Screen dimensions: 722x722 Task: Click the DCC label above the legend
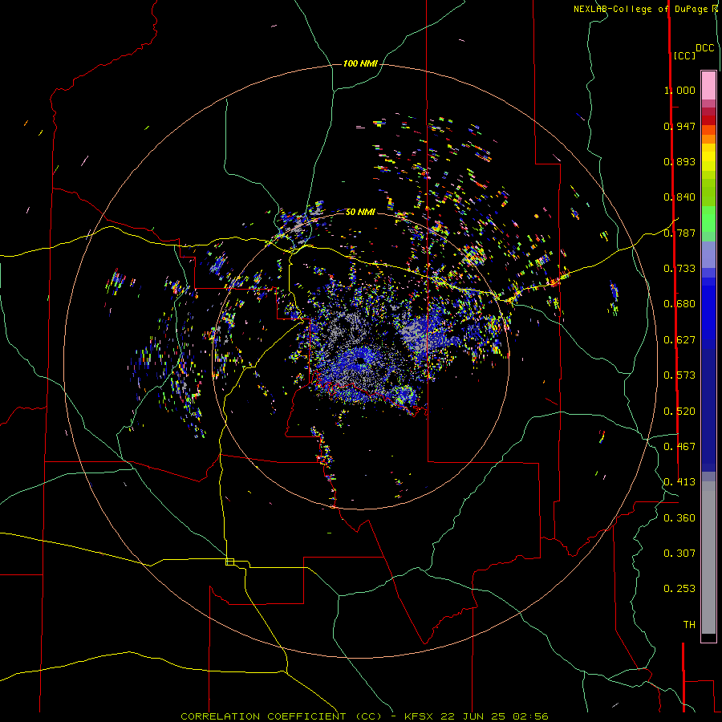click(x=704, y=48)
